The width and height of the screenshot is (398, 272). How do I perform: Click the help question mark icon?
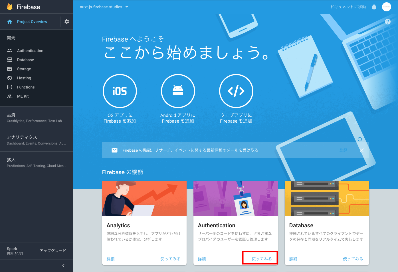click(388, 22)
